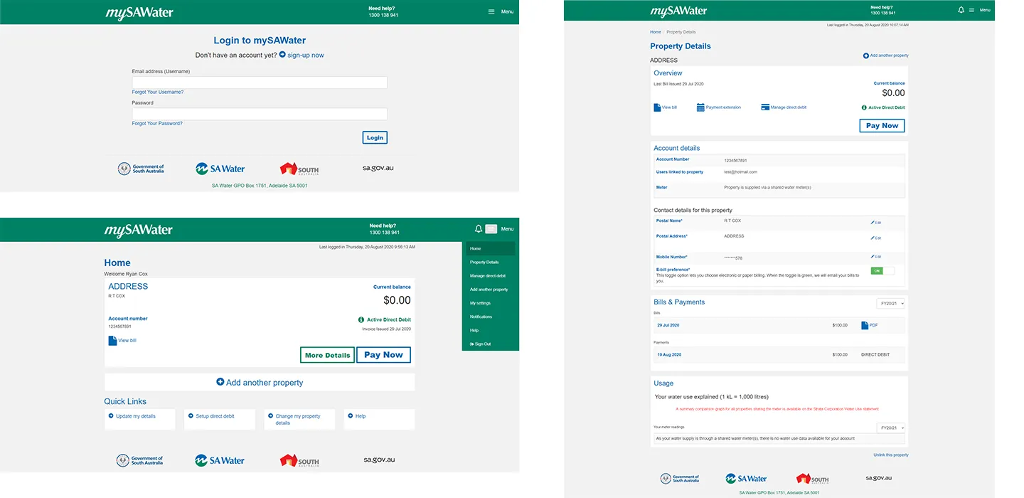Focus the Password input field
Image resolution: width=1024 pixels, height=498 pixels.
[260, 114]
